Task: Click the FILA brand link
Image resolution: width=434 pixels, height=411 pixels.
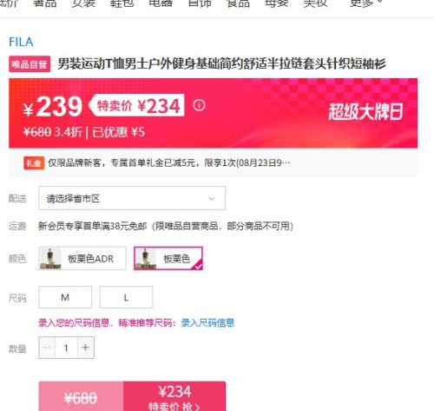Action: 21,42
